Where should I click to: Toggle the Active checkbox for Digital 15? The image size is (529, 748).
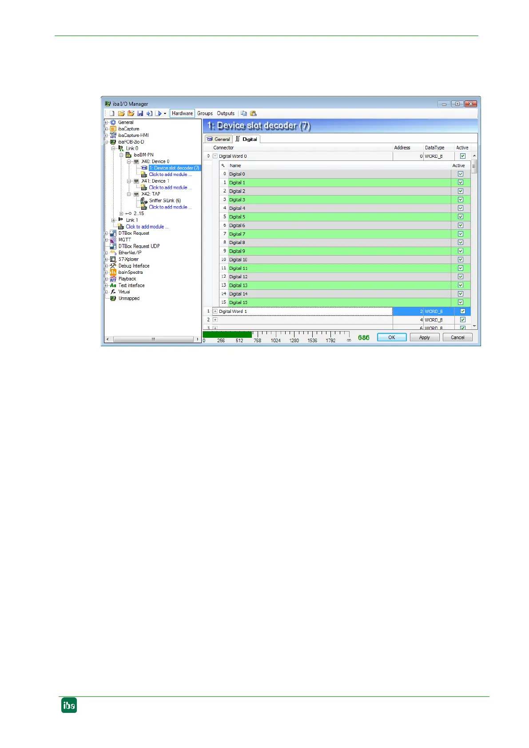(x=461, y=302)
